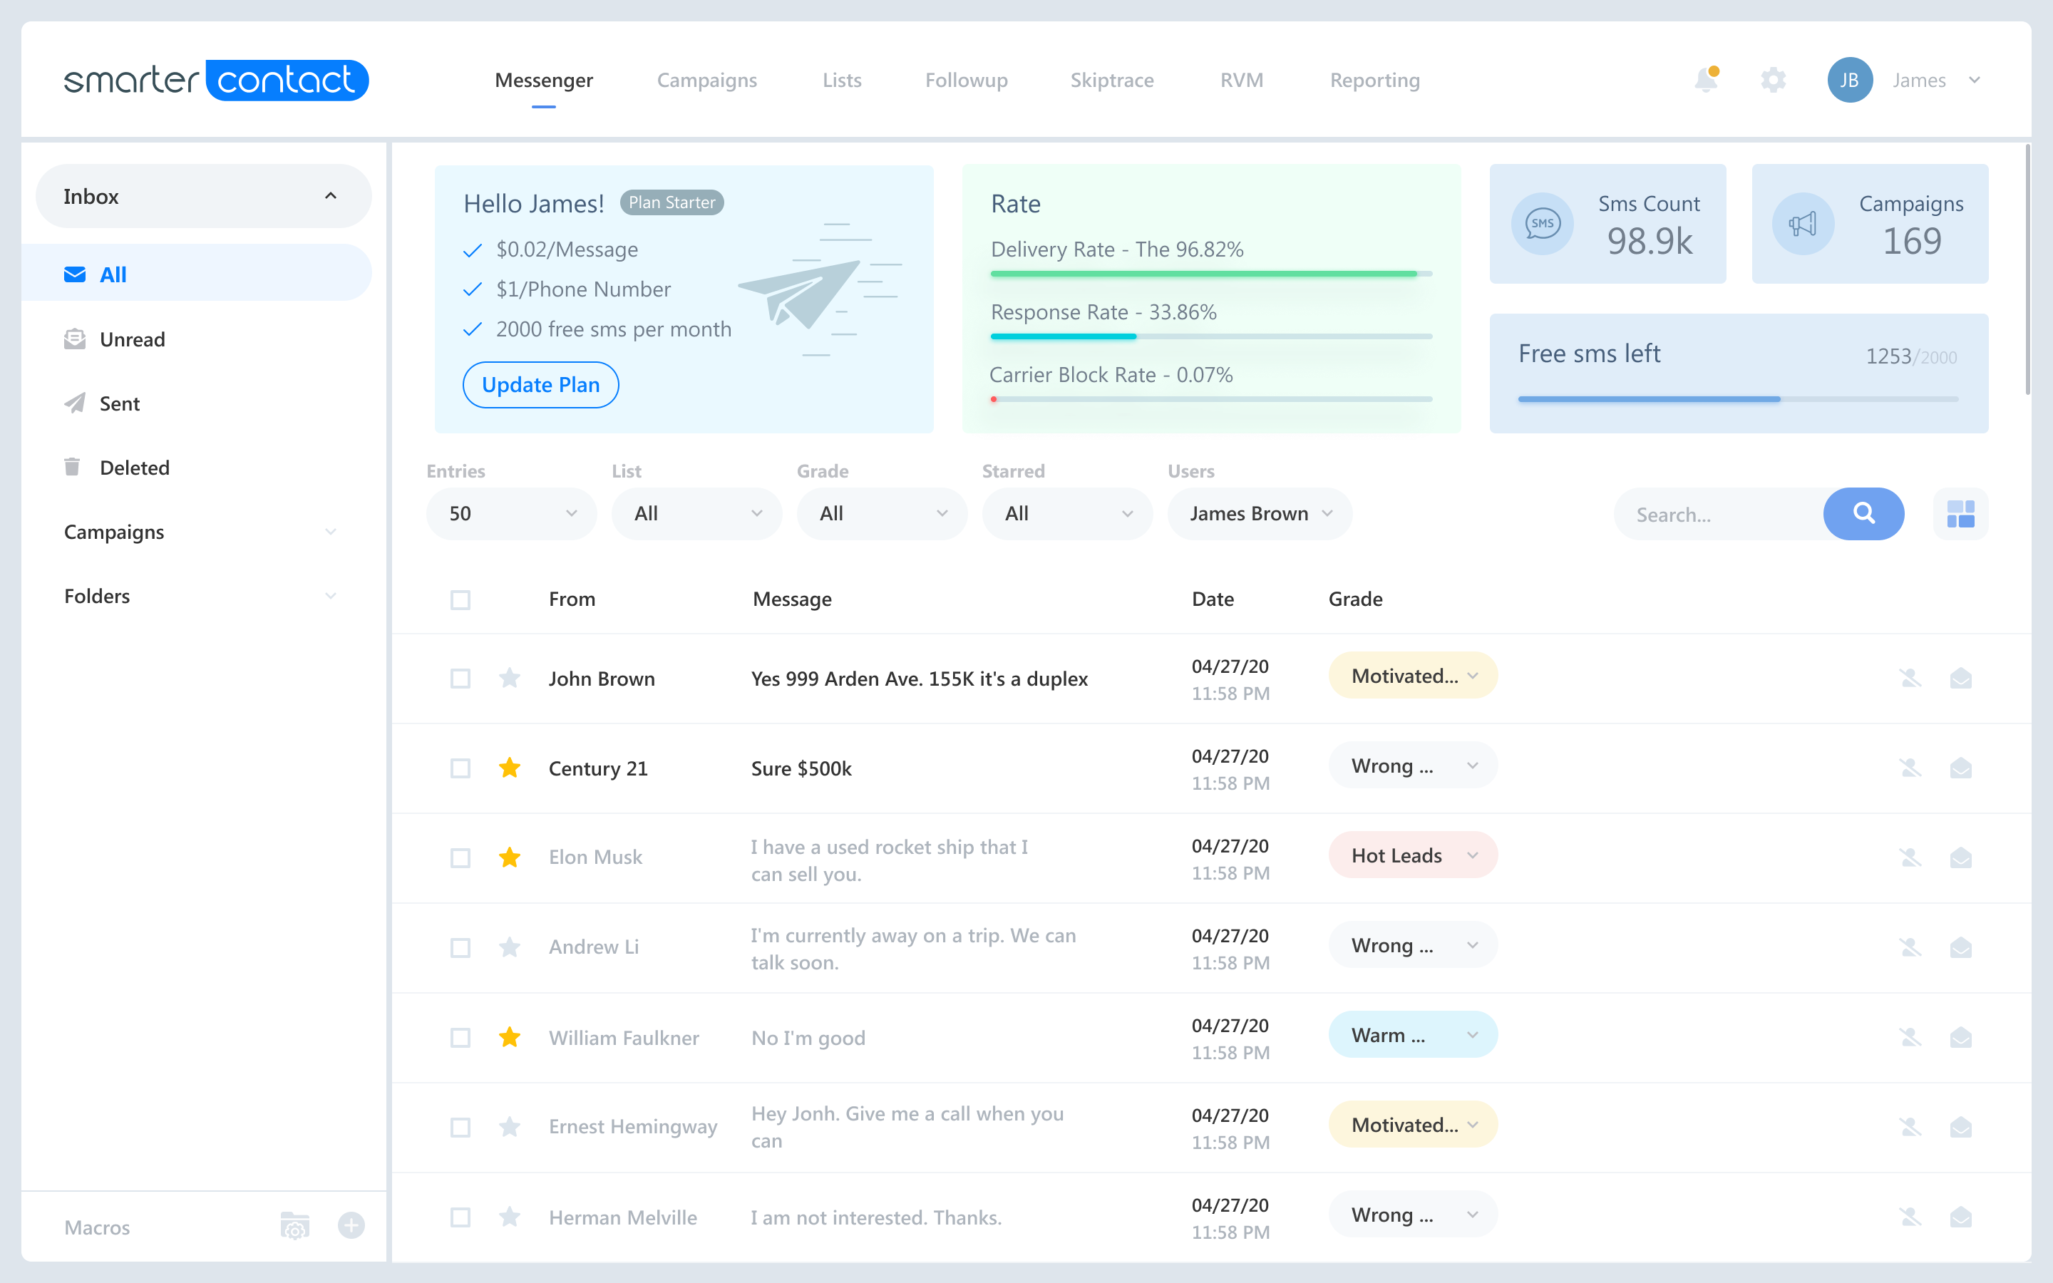Image resolution: width=2053 pixels, height=1283 pixels.
Task: Focus the Search input field
Action: click(1719, 513)
